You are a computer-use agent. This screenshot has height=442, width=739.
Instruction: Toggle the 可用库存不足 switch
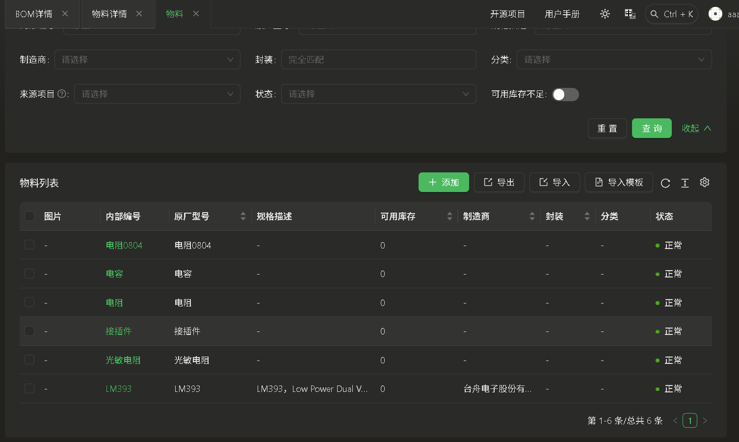tap(565, 94)
